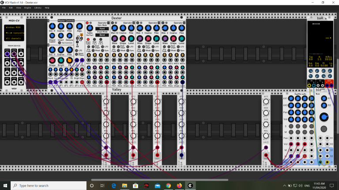Click the VEL output jack on MIDI-CV

21,54
